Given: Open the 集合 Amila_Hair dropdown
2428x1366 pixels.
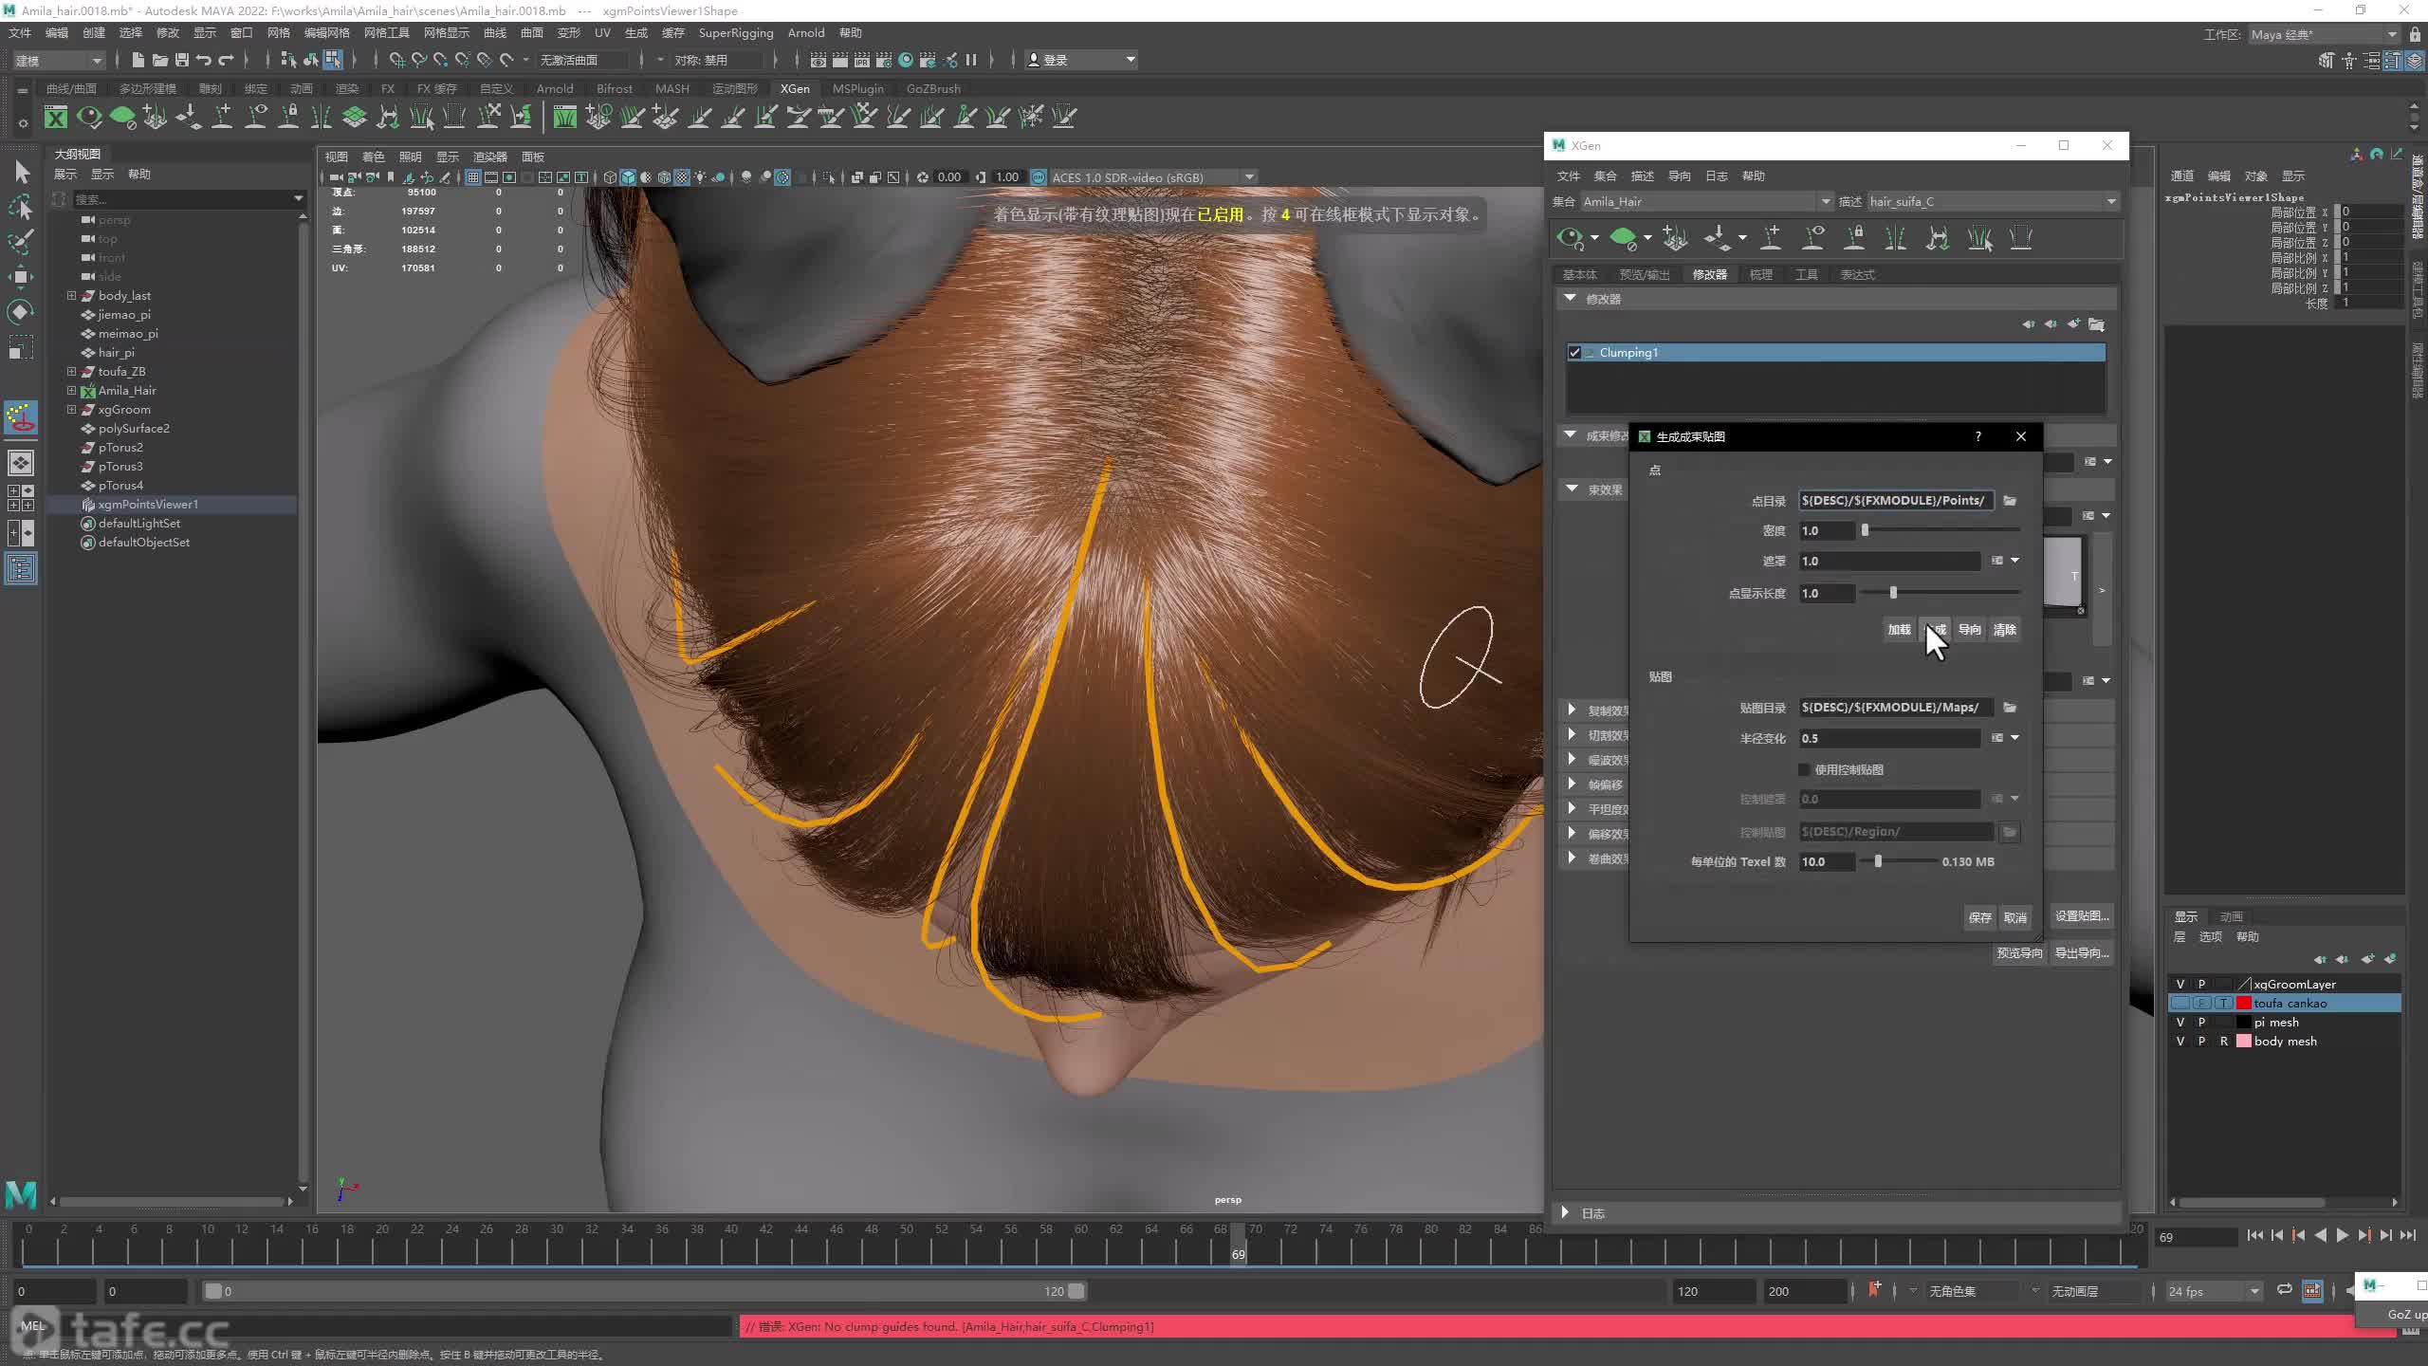Looking at the screenshot, I should 1706,201.
